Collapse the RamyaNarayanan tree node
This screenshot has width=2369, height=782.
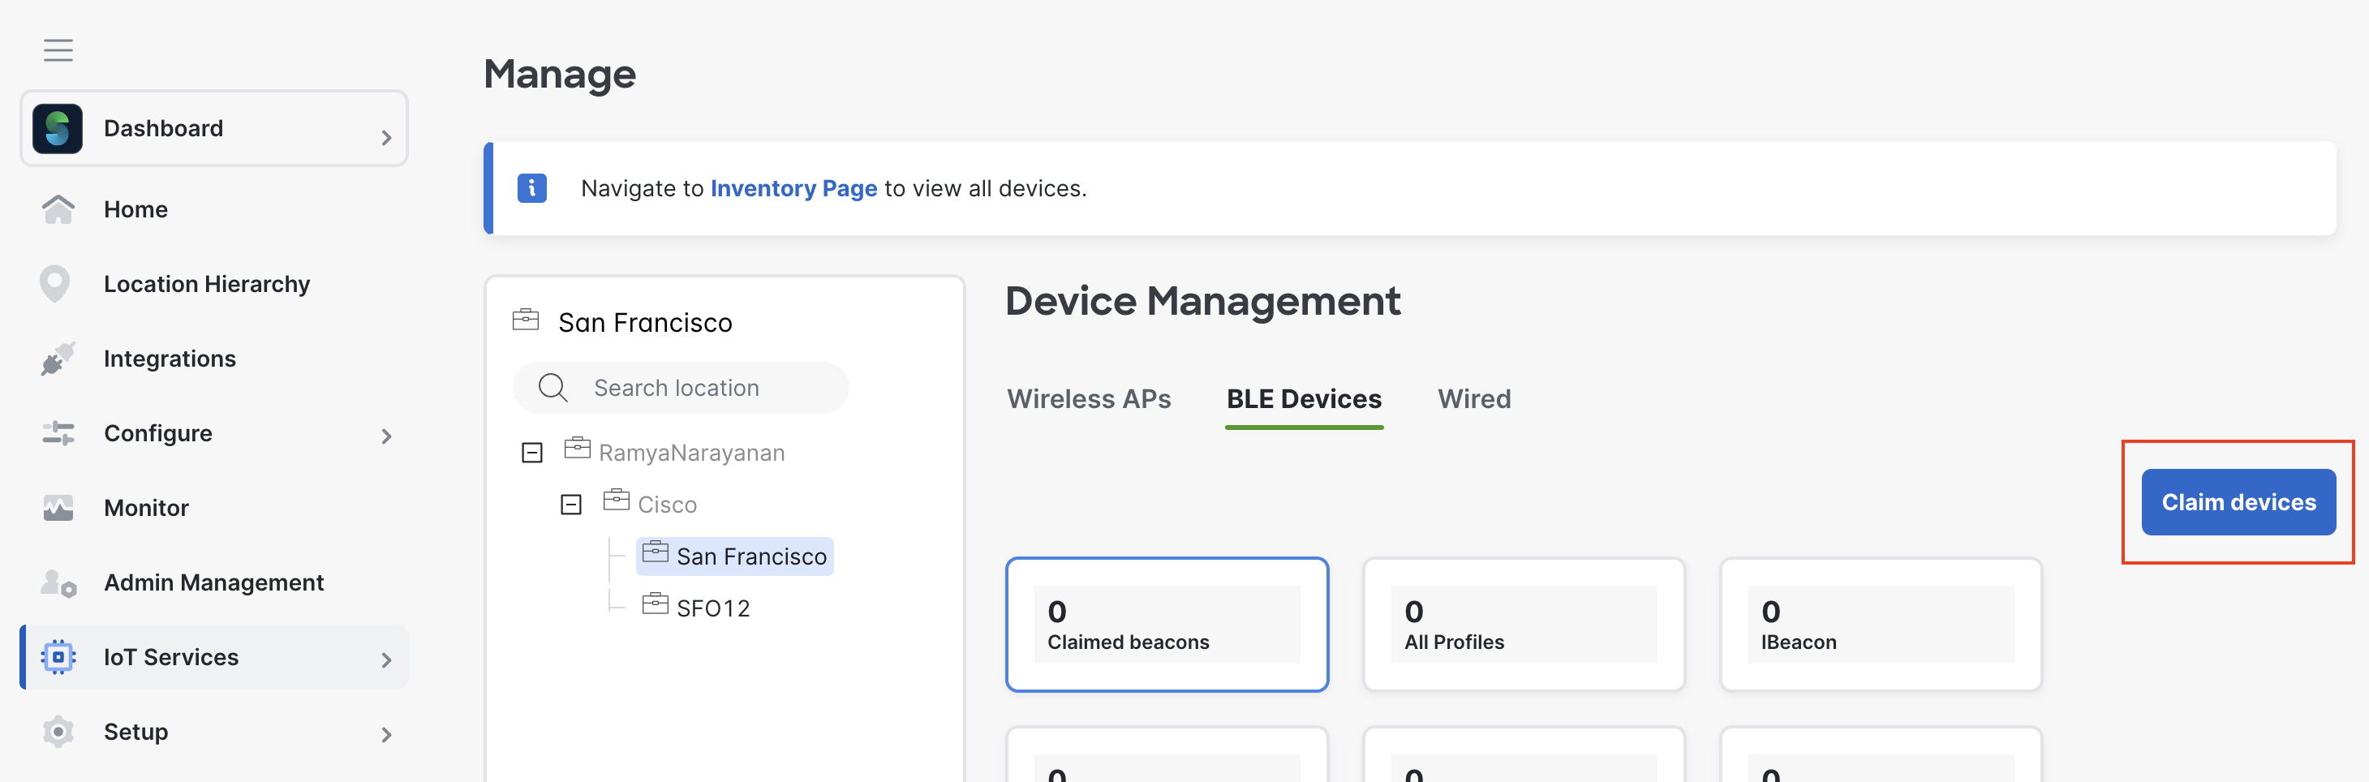531,453
